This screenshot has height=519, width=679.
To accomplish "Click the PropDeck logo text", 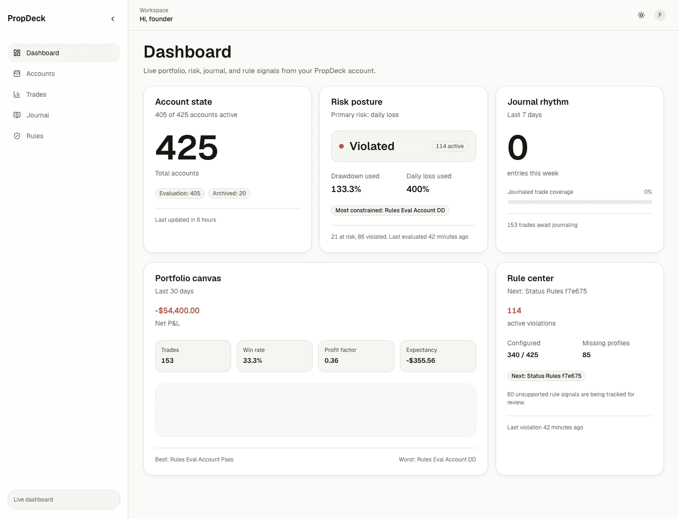I will (26, 18).
